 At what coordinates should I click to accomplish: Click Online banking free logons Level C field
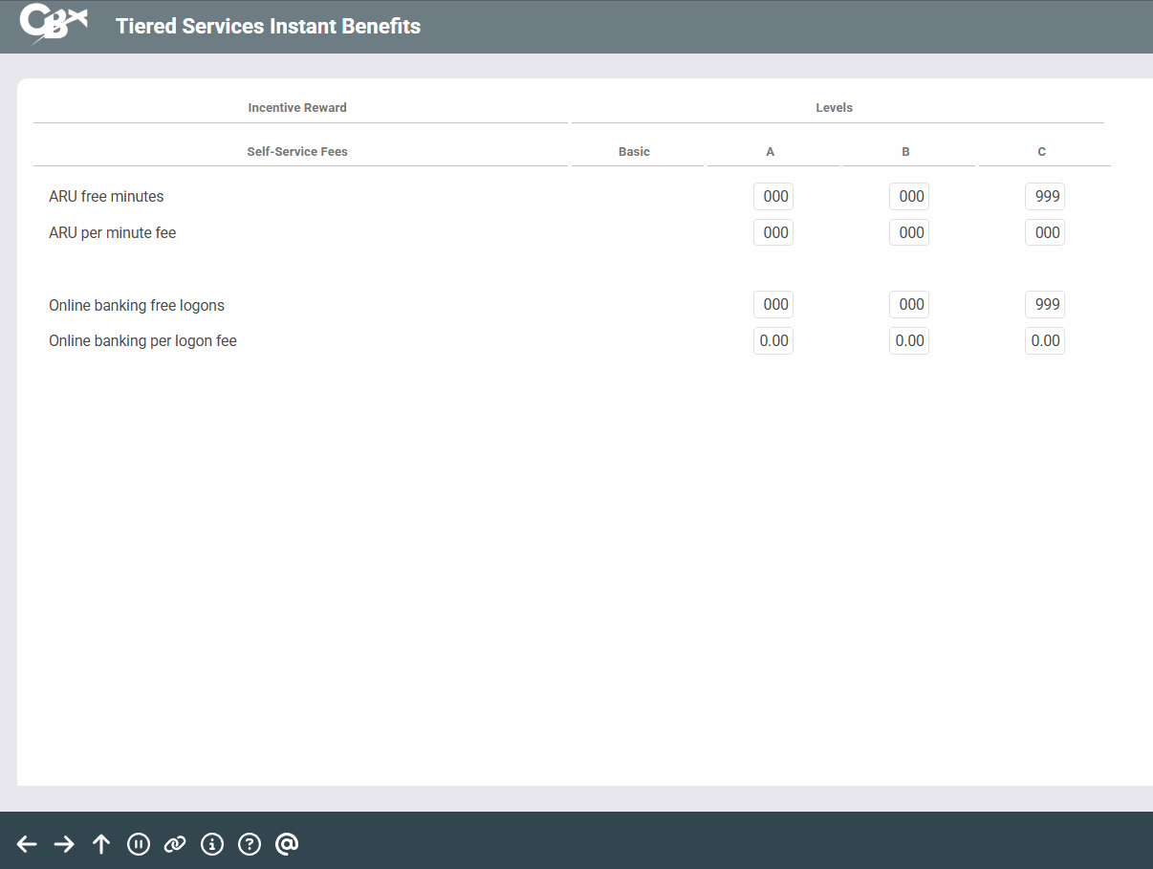coord(1045,305)
